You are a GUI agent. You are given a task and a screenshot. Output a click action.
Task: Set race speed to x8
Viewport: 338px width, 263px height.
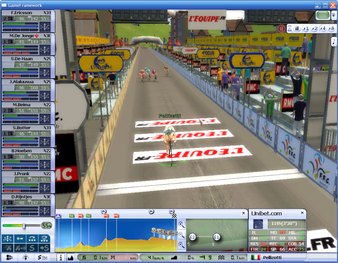click(x=331, y=29)
